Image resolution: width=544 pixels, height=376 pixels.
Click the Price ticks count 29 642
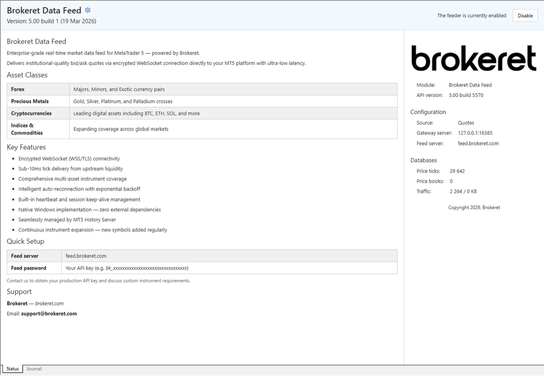coord(457,171)
